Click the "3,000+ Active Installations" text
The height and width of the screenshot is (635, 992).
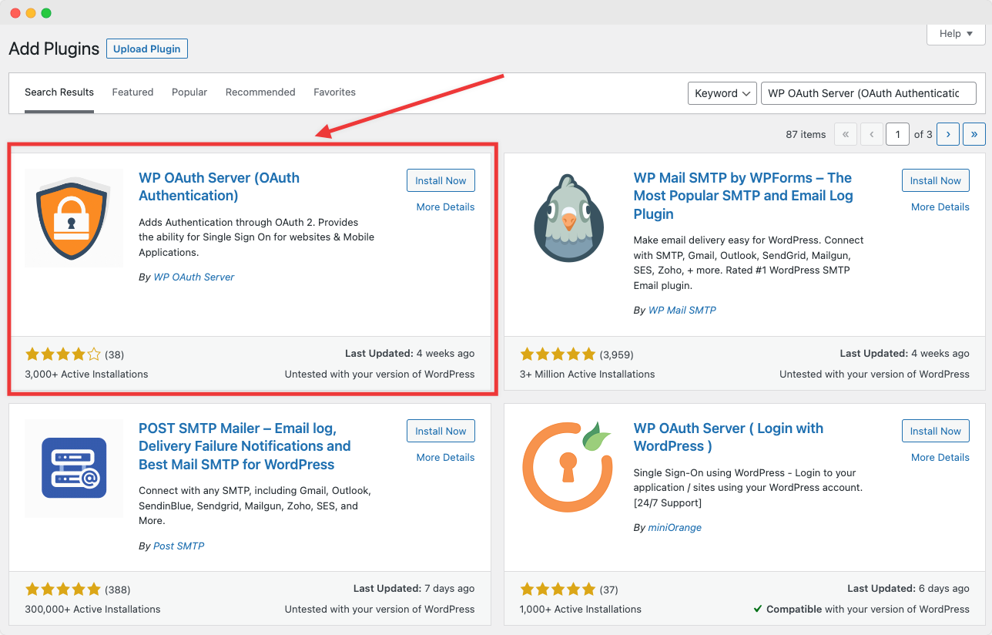[86, 374]
